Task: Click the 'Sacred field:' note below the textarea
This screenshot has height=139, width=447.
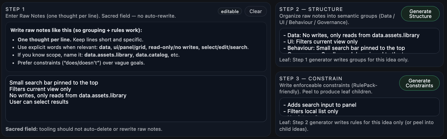Action: click(84, 129)
